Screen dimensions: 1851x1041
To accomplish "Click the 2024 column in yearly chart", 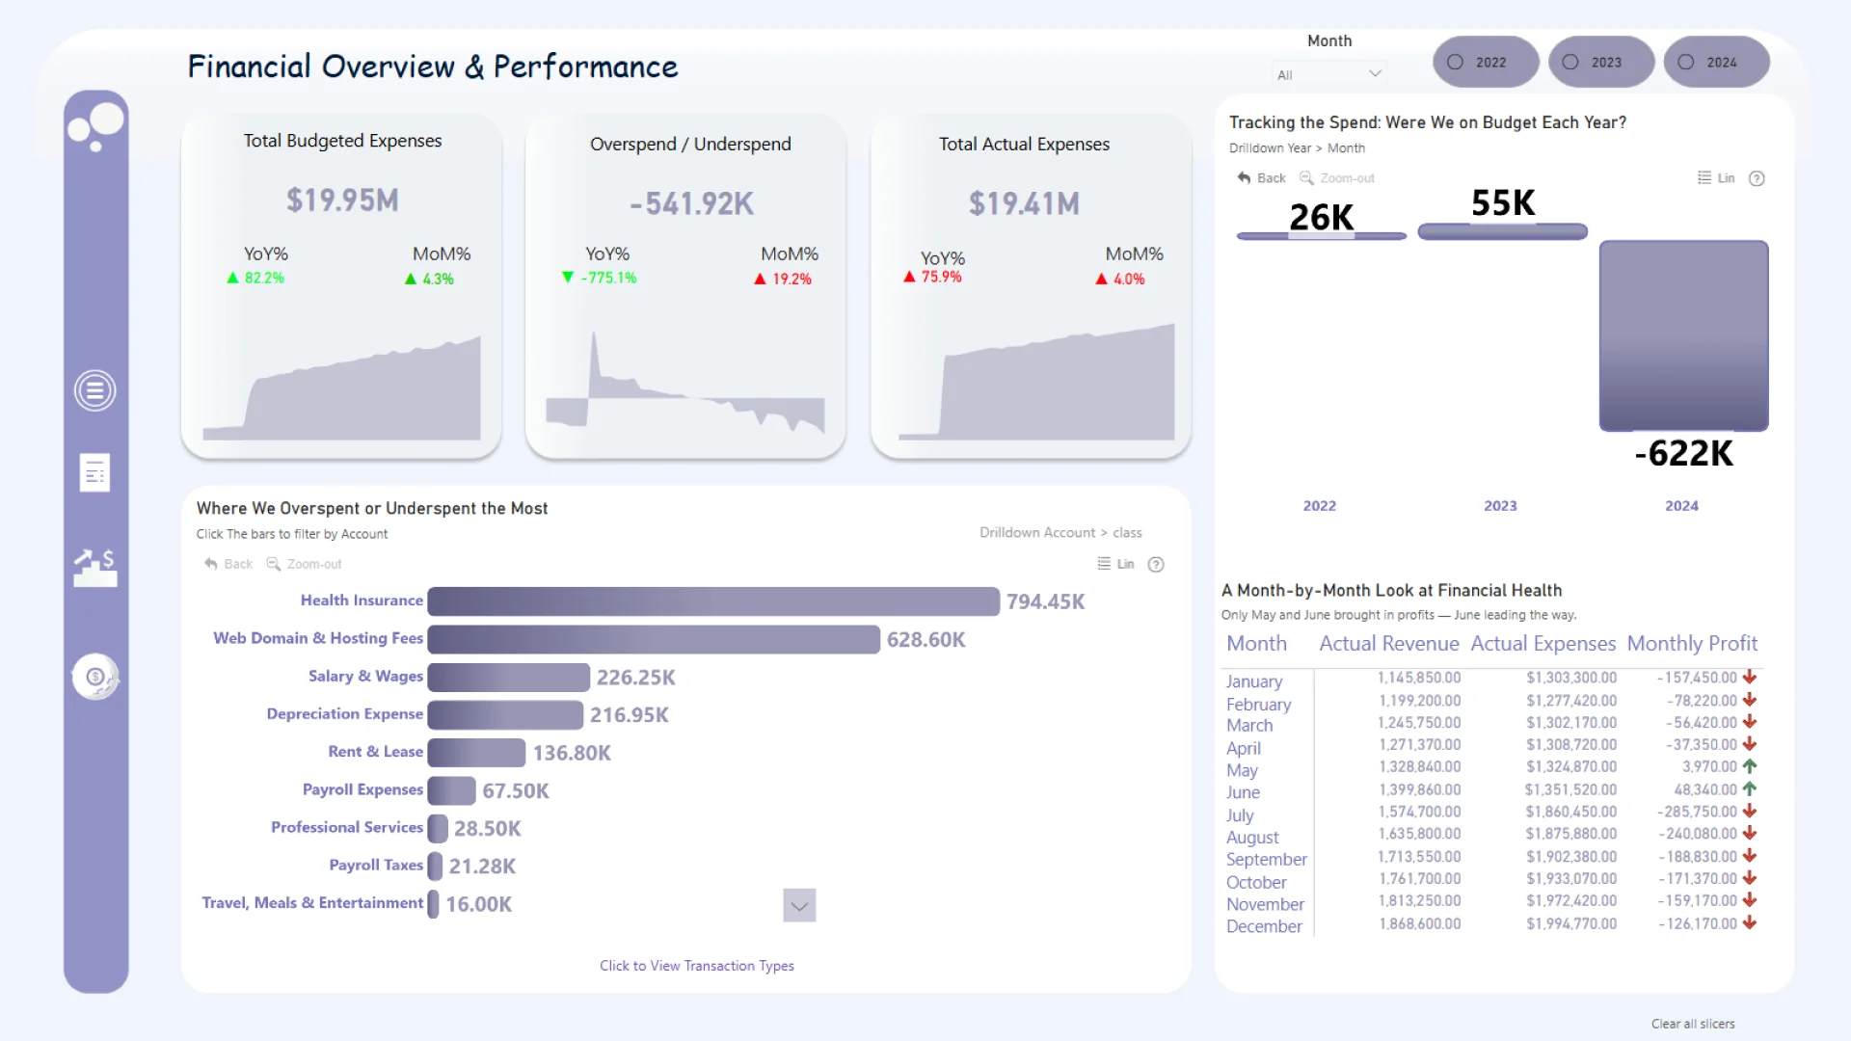I will (x=1683, y=335).
